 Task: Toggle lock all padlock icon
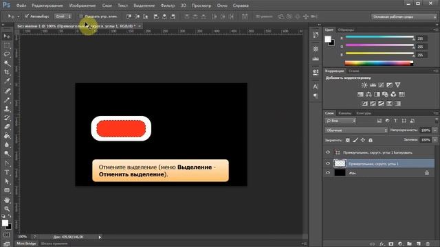[371, 140]
